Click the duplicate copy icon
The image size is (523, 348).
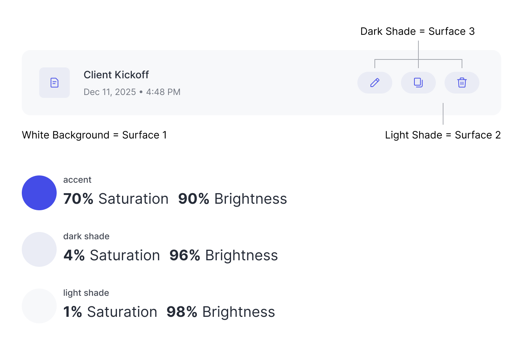[x=418, y=83]
